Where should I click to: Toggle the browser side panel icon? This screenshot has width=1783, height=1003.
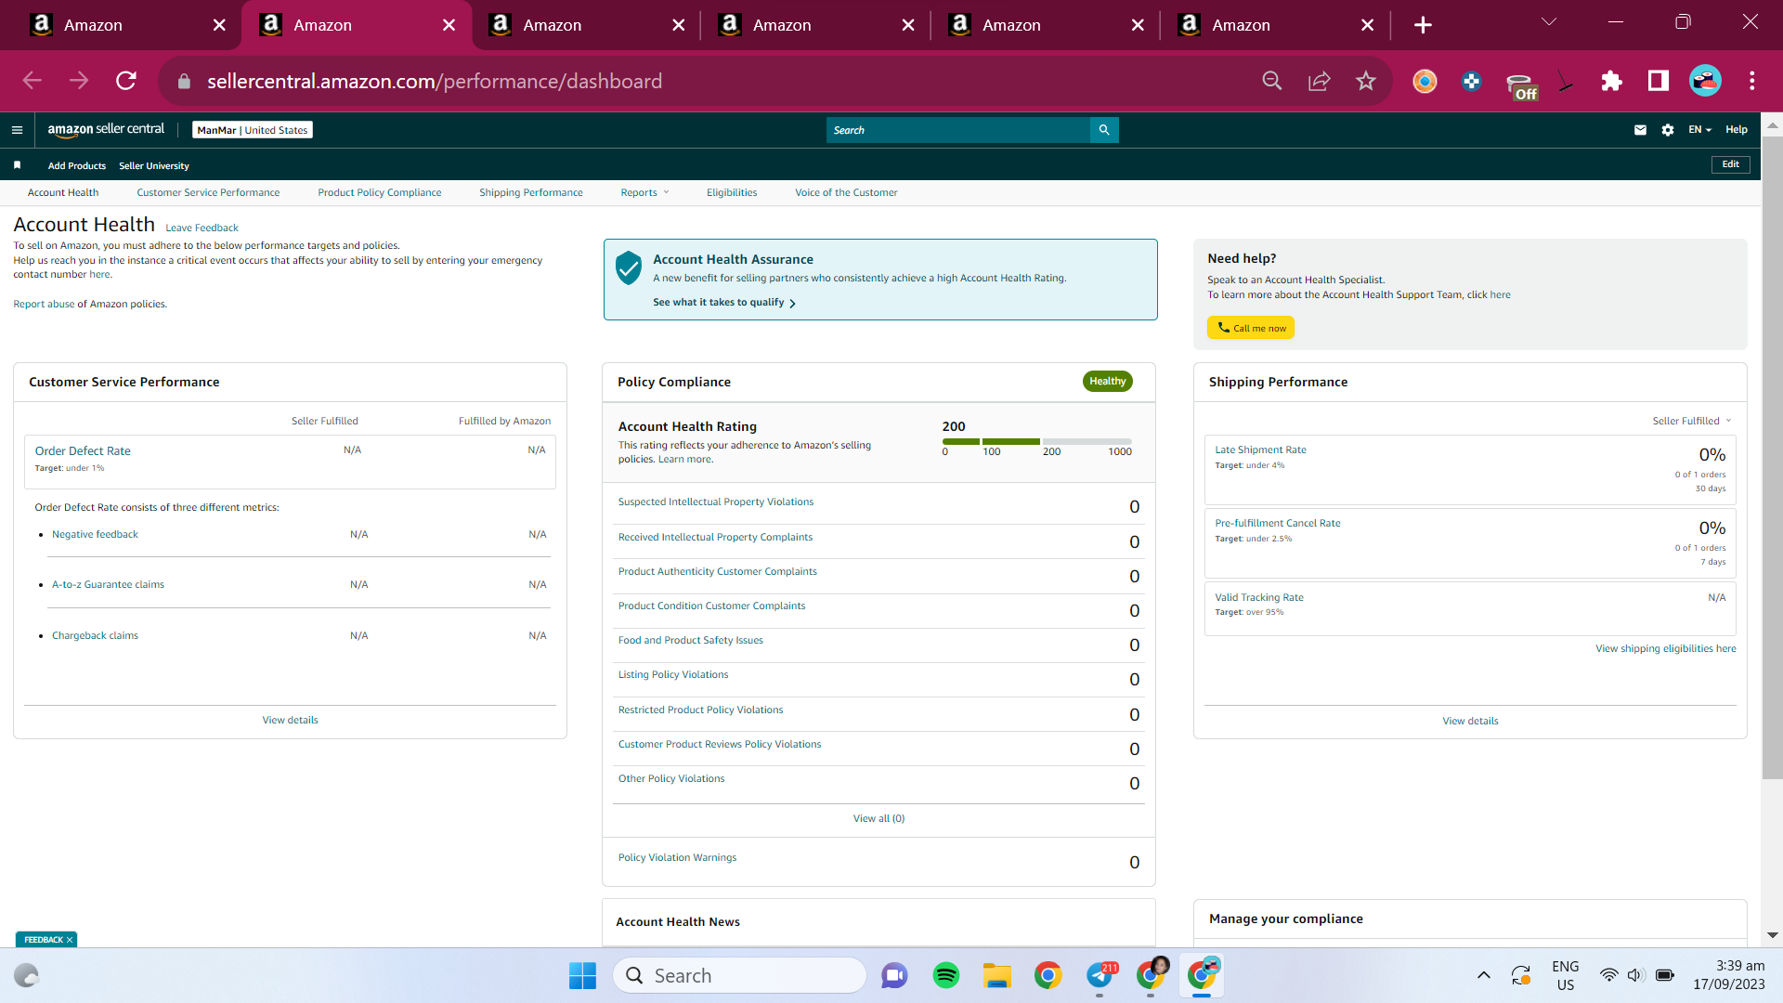click(x=1659, y=81)
